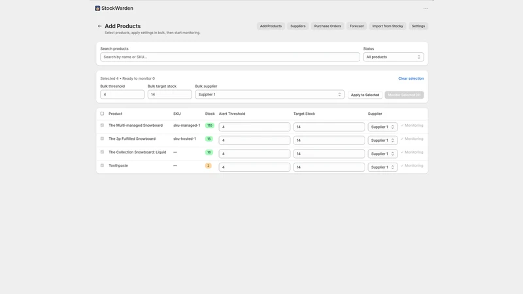Click the stock badge 110
Screen dimensions: 523x294
pyautogui.click(x=209, y=125)
